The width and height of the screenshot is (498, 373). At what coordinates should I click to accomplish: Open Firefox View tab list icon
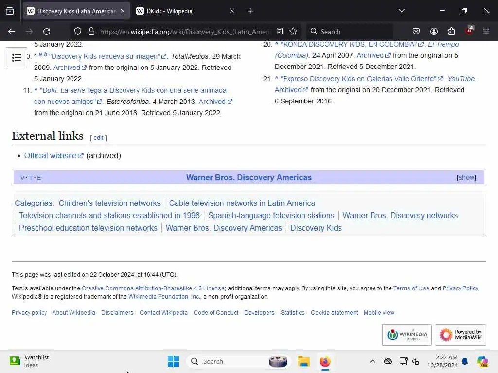10,11
